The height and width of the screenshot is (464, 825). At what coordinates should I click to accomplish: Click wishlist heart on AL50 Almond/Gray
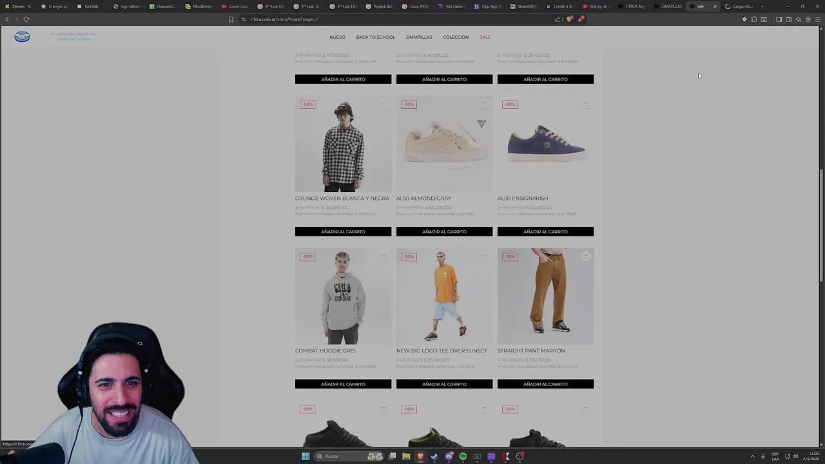pos(484,104)
